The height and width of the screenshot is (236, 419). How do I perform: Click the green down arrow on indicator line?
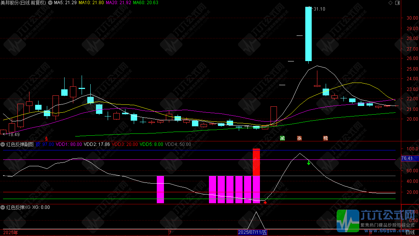309,162
